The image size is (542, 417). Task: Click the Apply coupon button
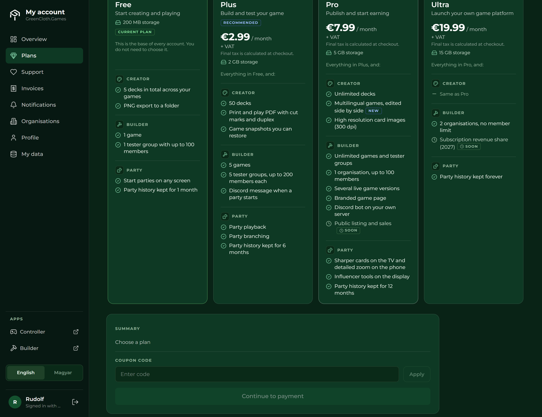(417, 374)
